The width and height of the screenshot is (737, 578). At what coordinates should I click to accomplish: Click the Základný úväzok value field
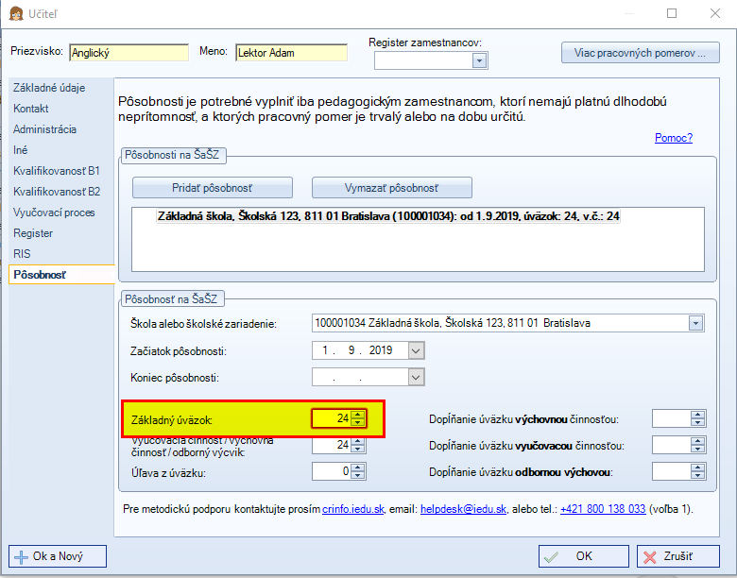click(x=332, y=418)
